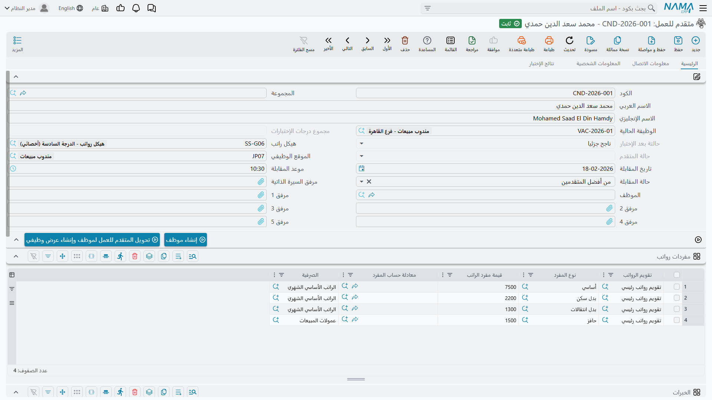712x400 pixels.
Task: Open the القائمة list icon
Action: [451, 40]
